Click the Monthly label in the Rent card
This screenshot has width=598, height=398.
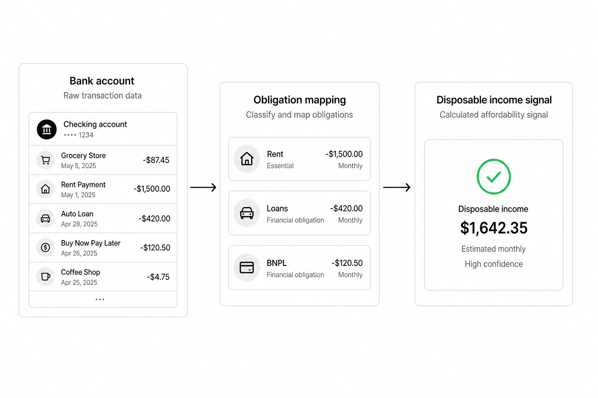pos(350,166)
